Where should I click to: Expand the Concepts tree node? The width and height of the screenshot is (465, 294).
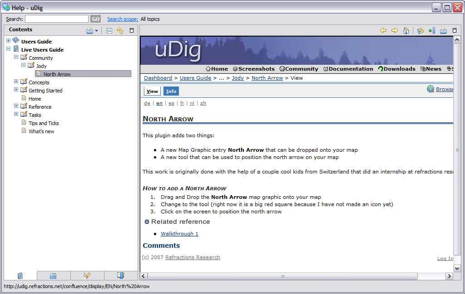tap(16, 82)
